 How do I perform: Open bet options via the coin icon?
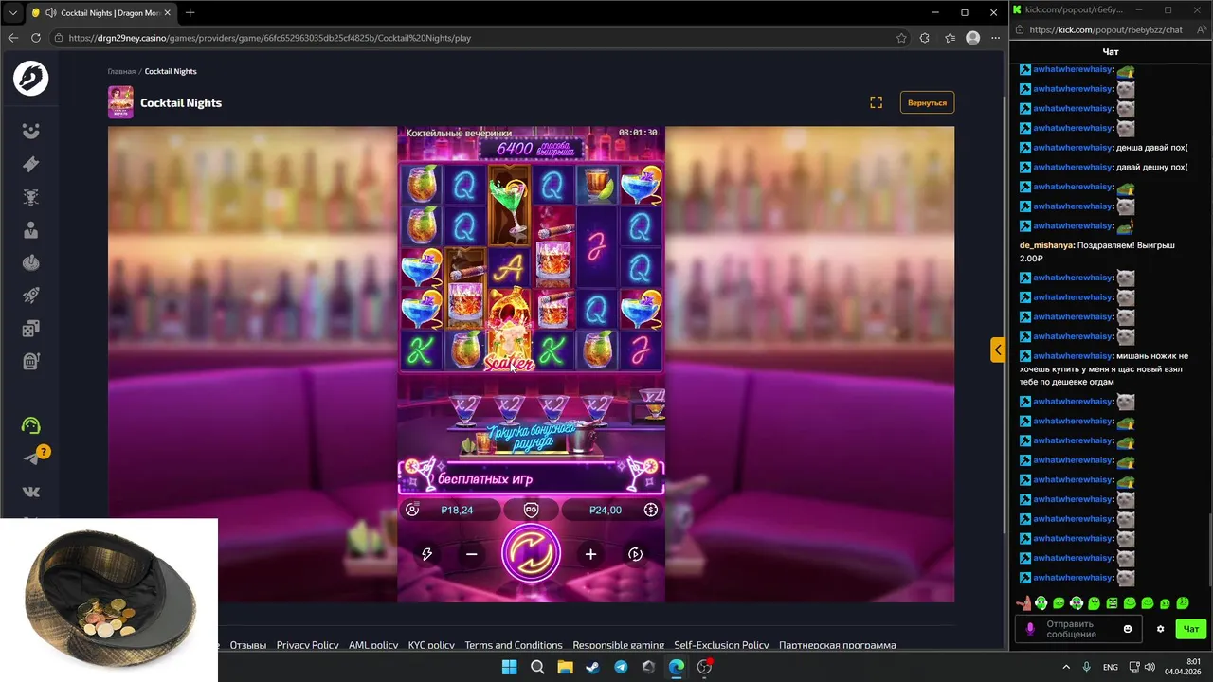coord(650,510)
